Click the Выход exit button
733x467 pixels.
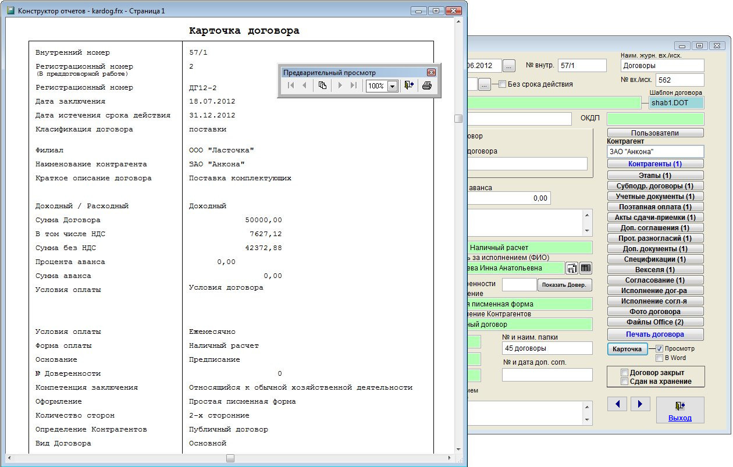click(679, 410)
